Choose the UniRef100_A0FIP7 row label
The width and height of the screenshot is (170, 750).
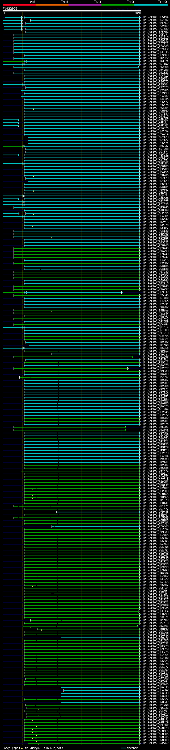click(156, 228)
